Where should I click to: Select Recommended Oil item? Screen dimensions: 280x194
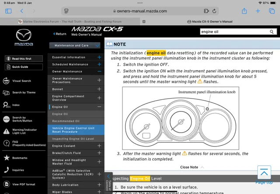point(76,121)
